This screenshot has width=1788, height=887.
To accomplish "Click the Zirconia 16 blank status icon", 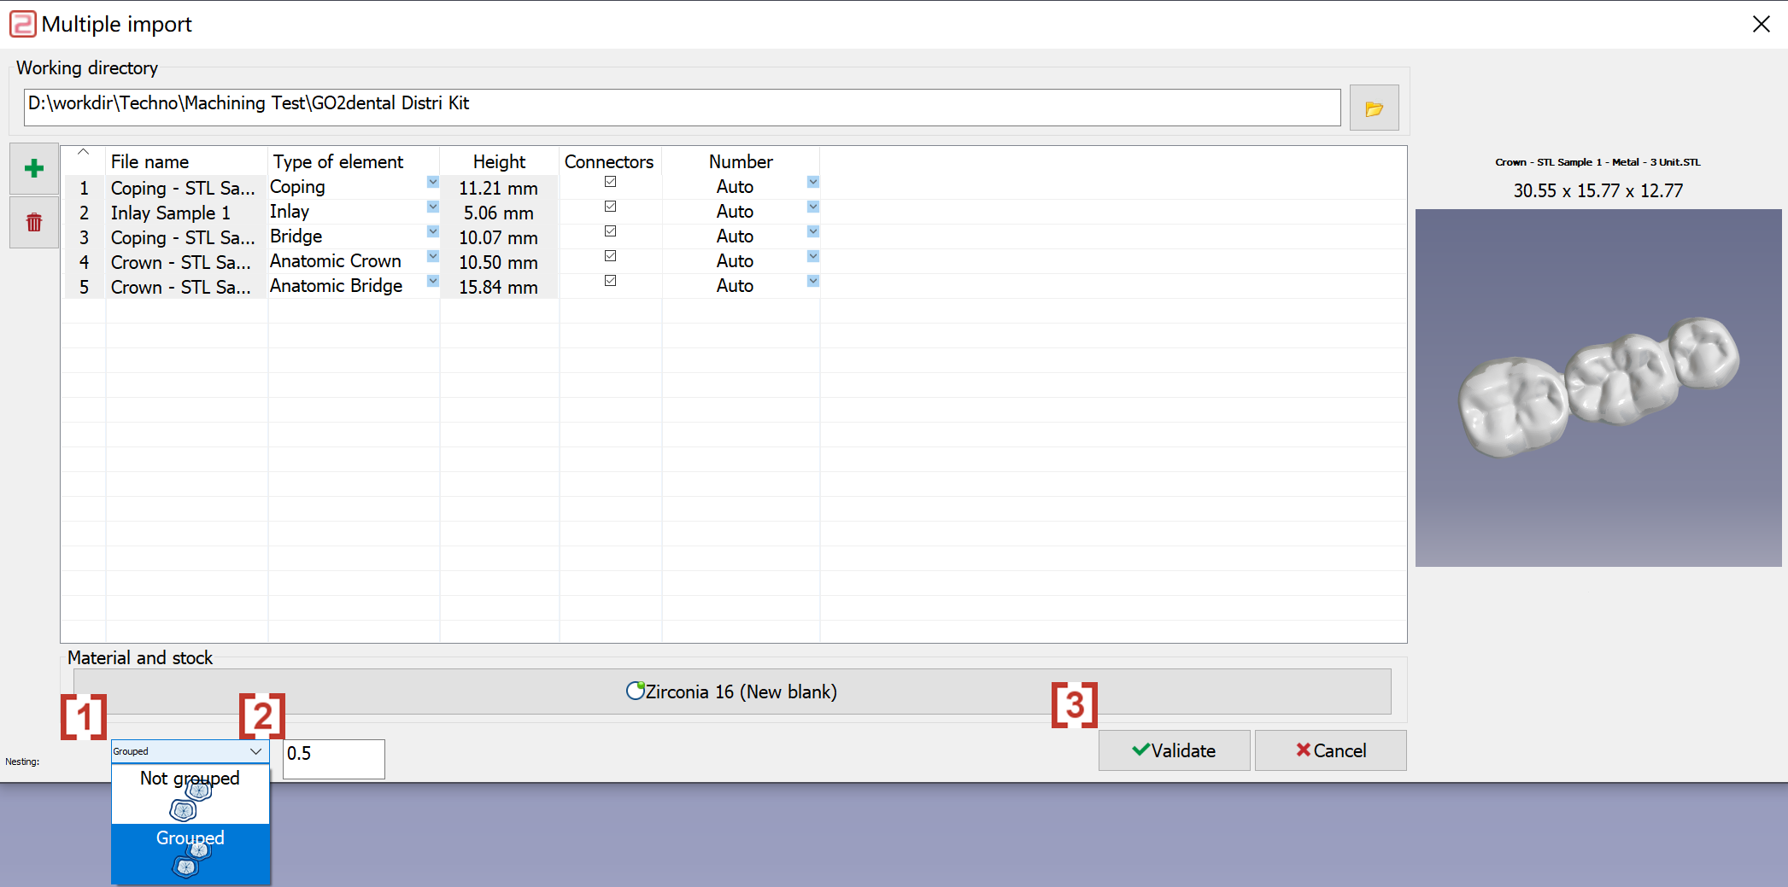I will pos(635,691).
